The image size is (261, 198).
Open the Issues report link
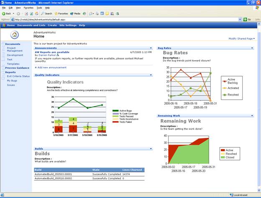(11, 85)
